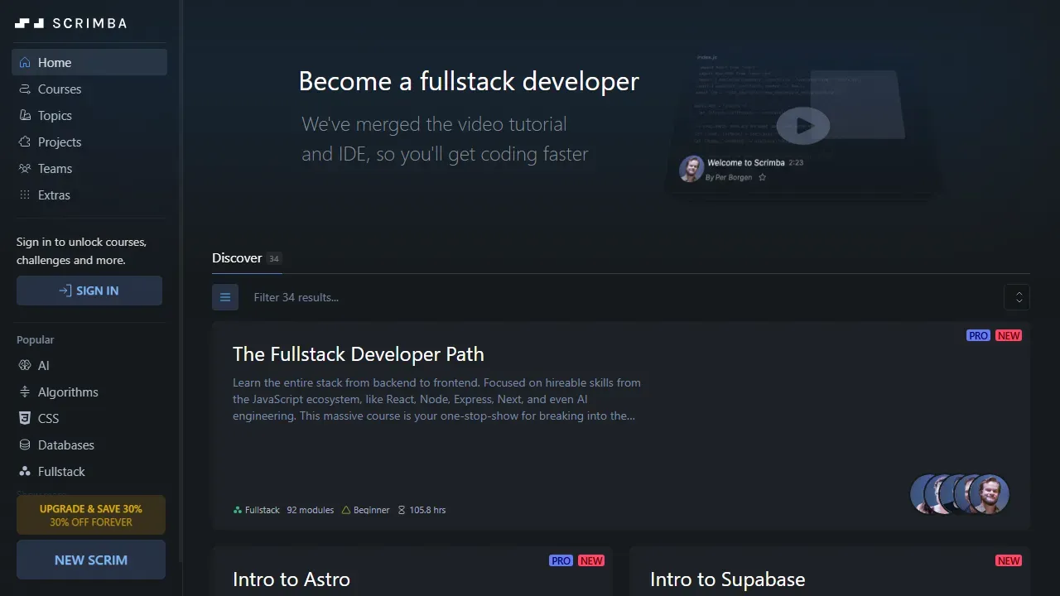Click the list view menu icon
The width and height of the screenshot is (1060, 596).
225,297
